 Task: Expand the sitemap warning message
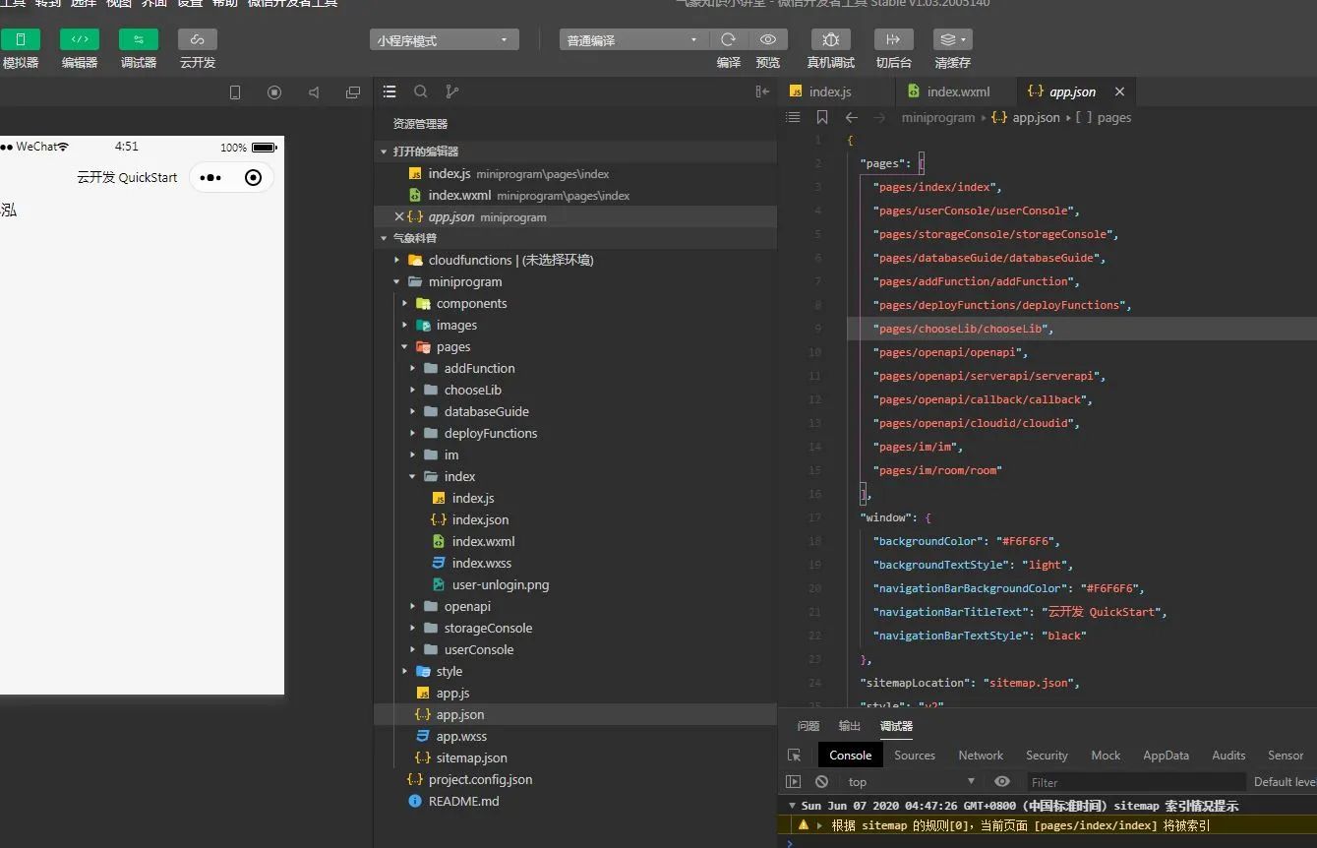click(x=819, y=825)
